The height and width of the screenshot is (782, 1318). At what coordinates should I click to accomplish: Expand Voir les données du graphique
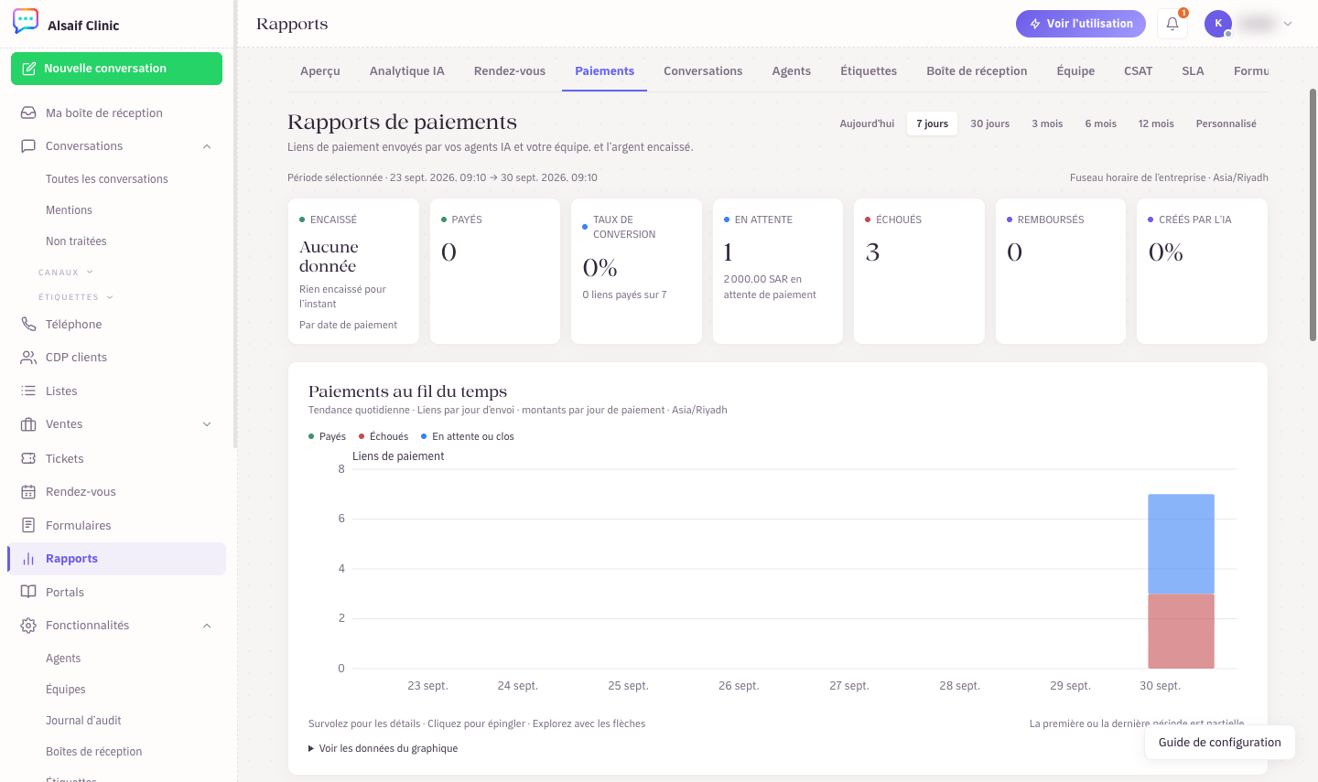384,748
